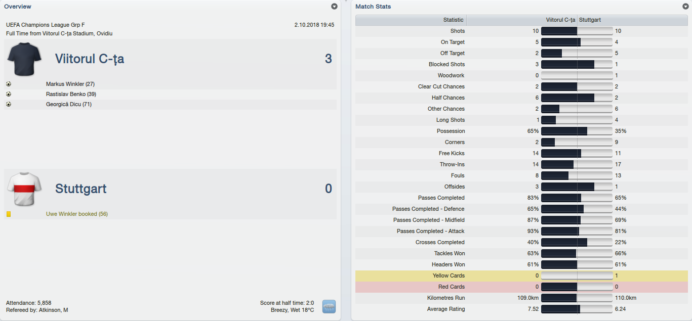The width and height of the screenshot is (692, 321).
Task: Open Stuttgart team name link
Action: pyautogui.click(x=81, y=189)
